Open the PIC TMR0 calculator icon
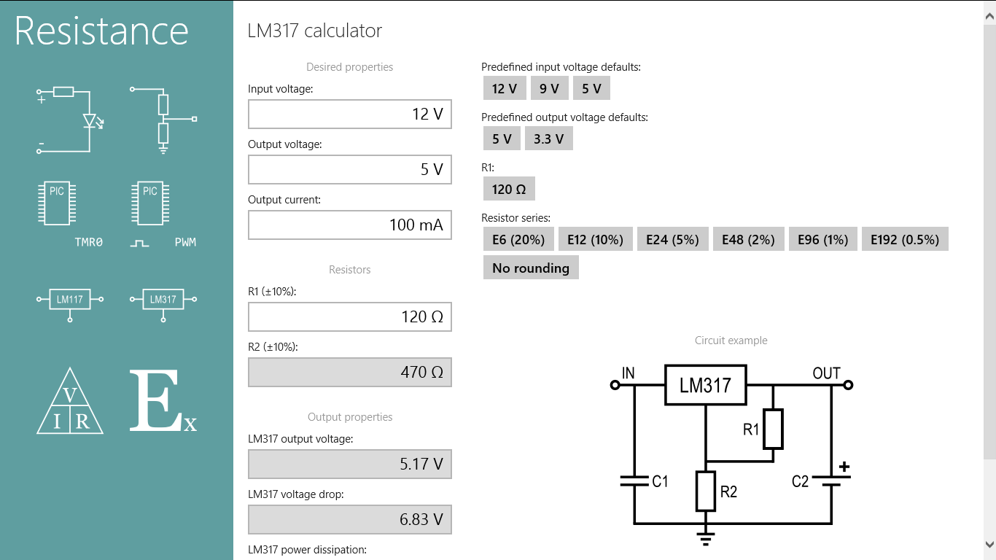 pos(70,214)
